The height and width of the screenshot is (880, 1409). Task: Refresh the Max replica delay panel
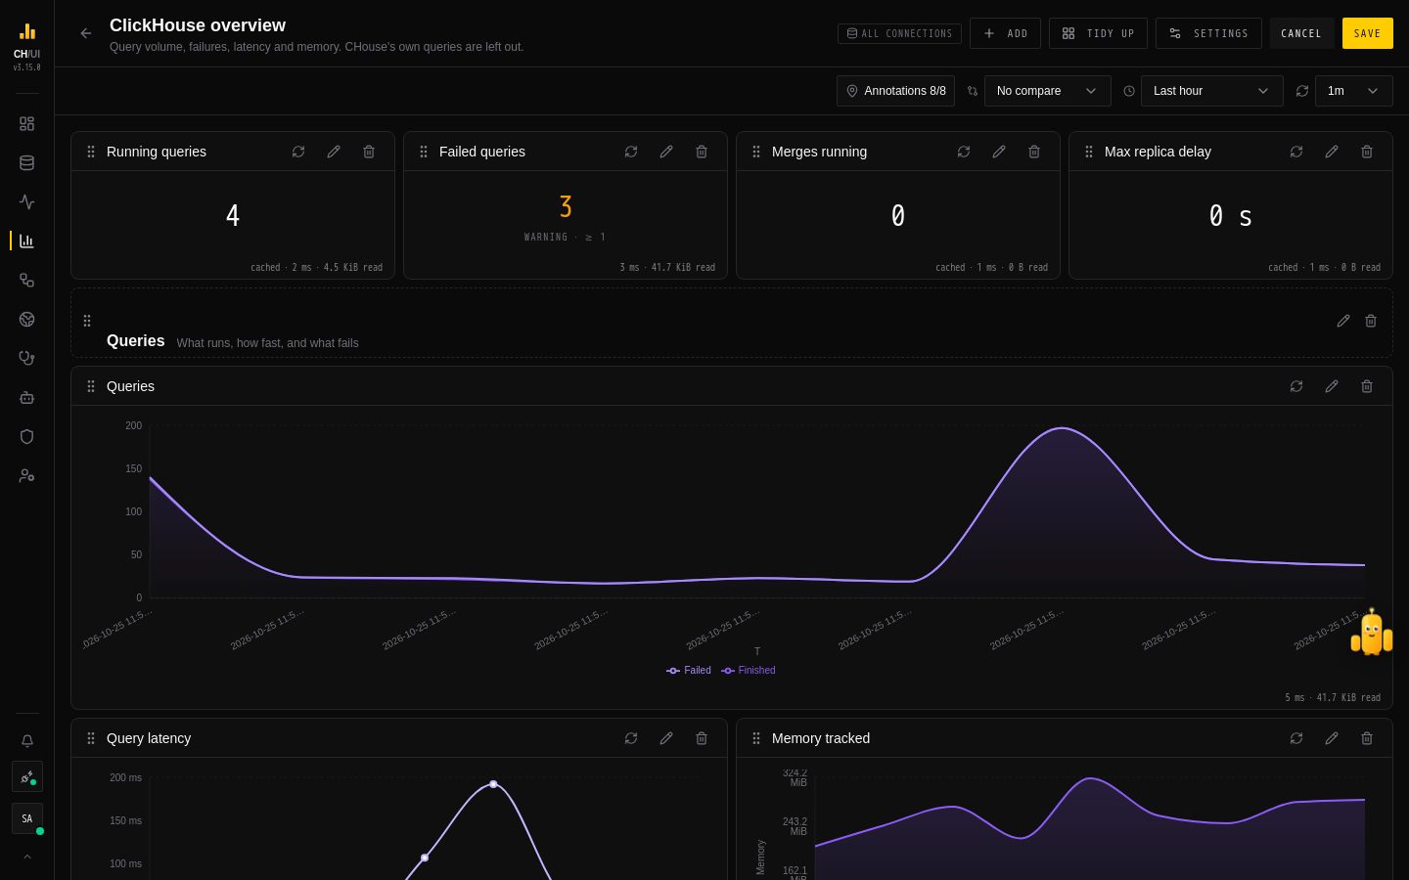[x=1296, y=152]
